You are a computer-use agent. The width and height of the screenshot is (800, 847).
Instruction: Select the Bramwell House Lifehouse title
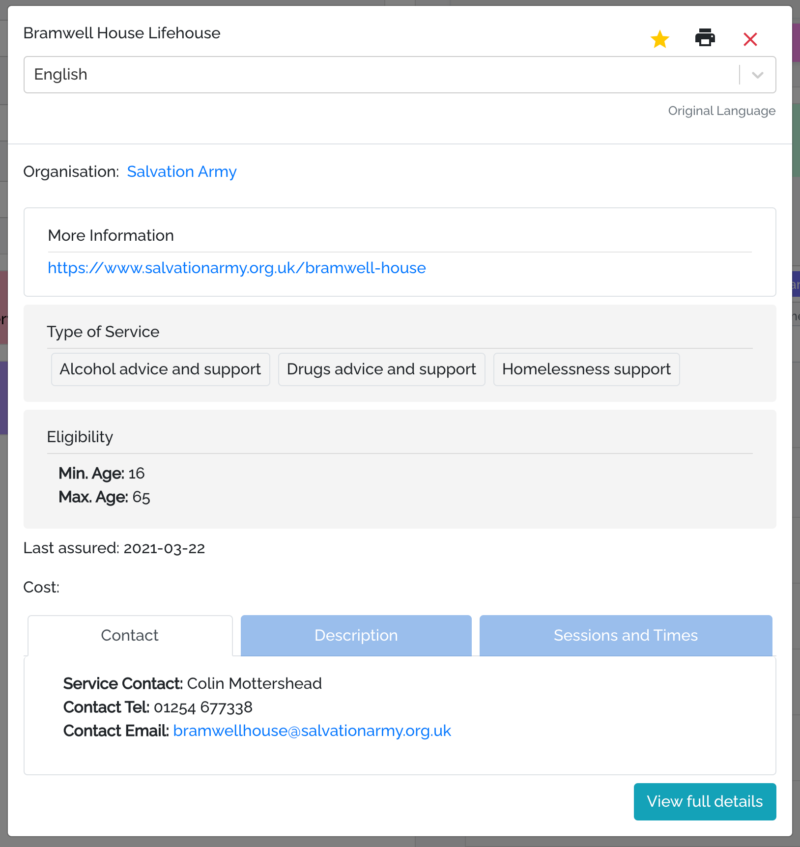click(122, 33)
